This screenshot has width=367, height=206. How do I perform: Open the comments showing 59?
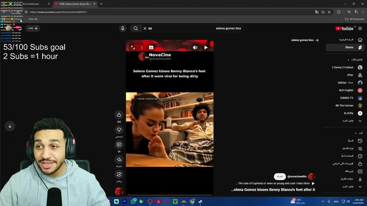coord(119,145)
